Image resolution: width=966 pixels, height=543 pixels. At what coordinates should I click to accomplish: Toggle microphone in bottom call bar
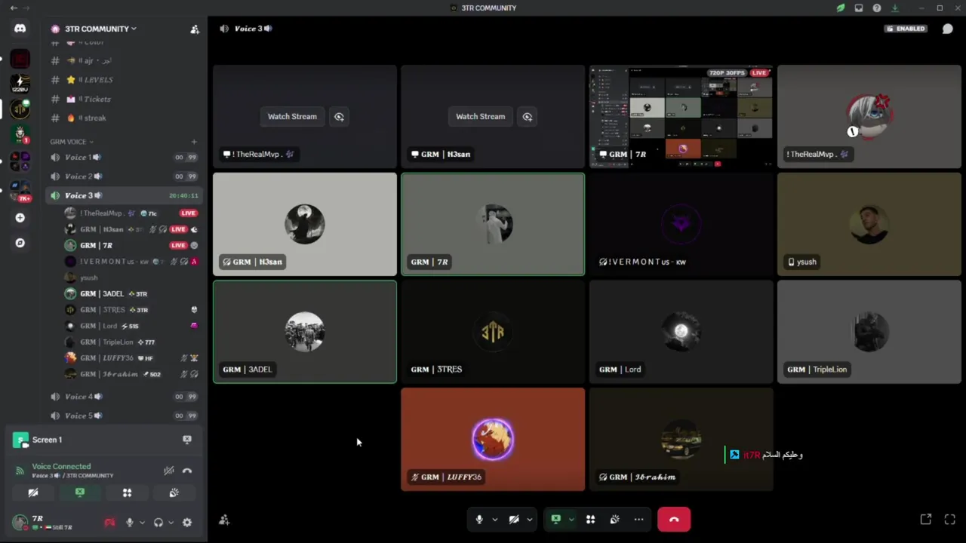point(479,519)
